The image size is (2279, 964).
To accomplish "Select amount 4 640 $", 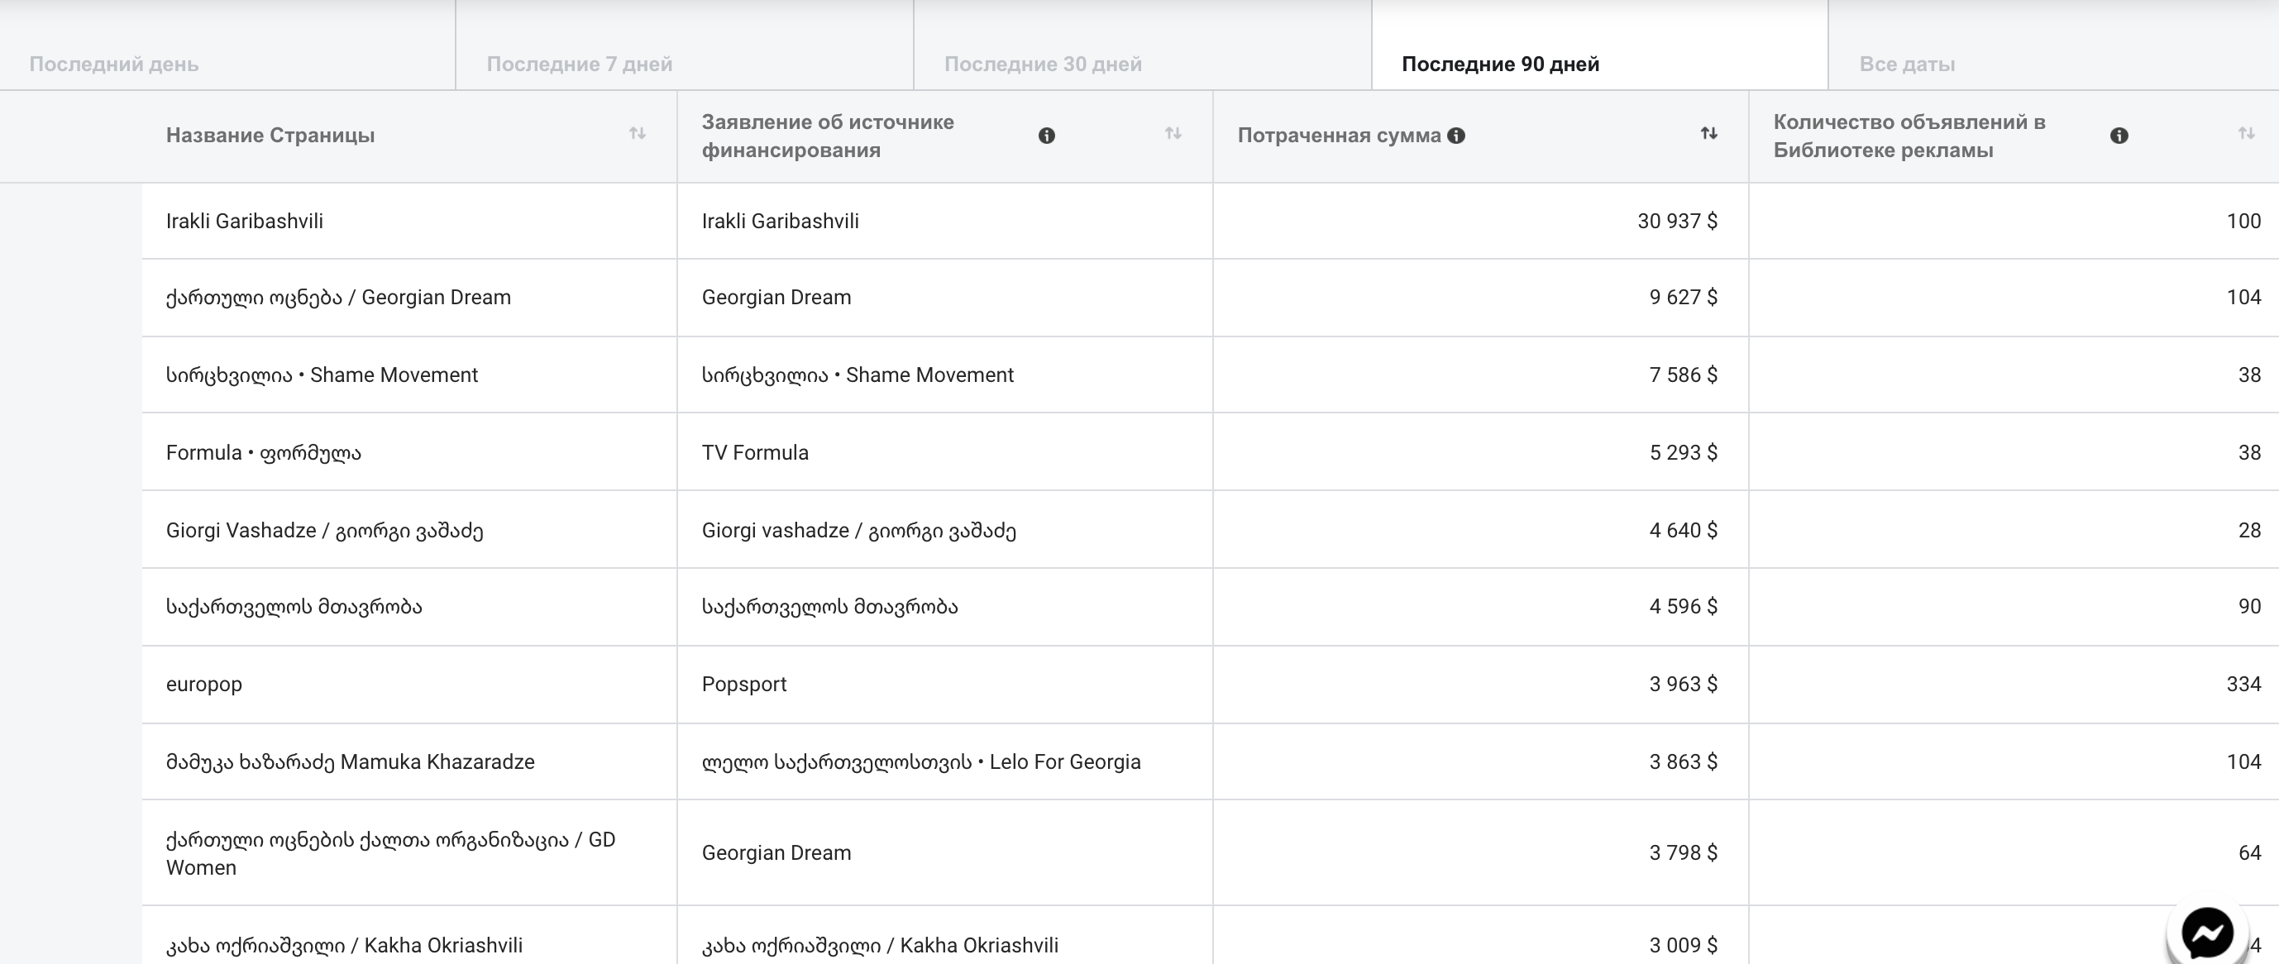I will (x=1683, y=531).
